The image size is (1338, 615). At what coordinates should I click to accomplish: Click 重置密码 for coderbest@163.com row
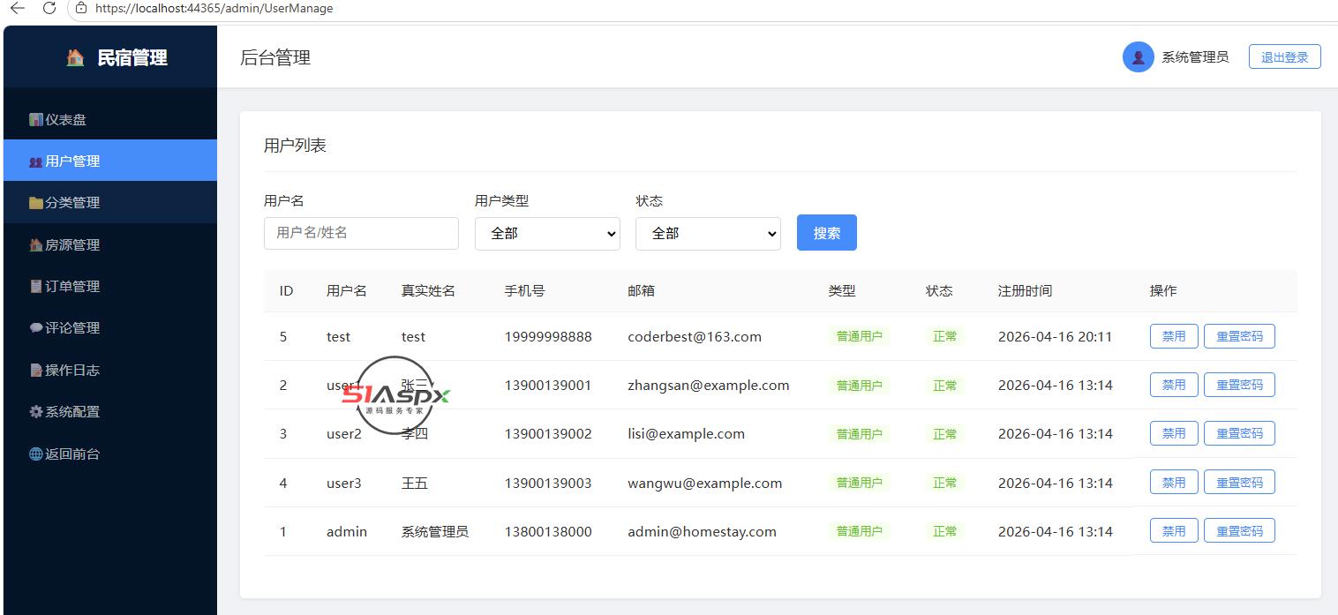(1239, 336)
